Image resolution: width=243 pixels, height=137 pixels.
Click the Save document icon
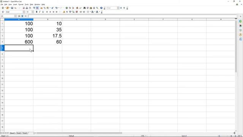click(x=12, y=8)
